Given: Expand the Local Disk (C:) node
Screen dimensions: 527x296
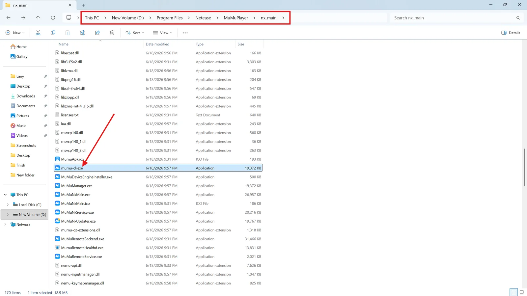Looking at the screenshot, I should tap(8, 205).
